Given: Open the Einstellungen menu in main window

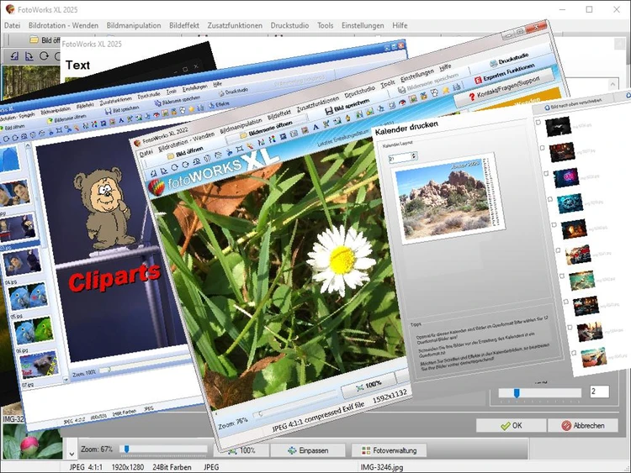Looking at the screenshot, I should coord(363,25).
